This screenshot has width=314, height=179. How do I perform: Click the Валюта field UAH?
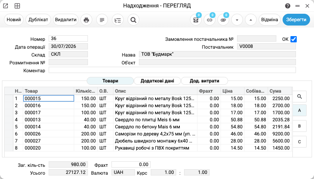click(x=123, y=172)
